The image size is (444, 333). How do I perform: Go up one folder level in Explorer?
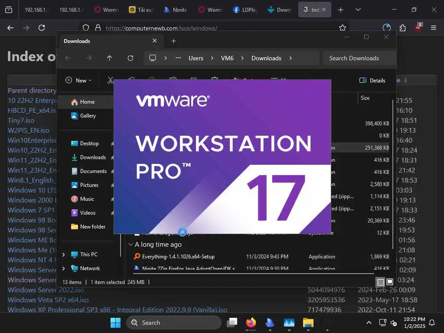(110, 58)
